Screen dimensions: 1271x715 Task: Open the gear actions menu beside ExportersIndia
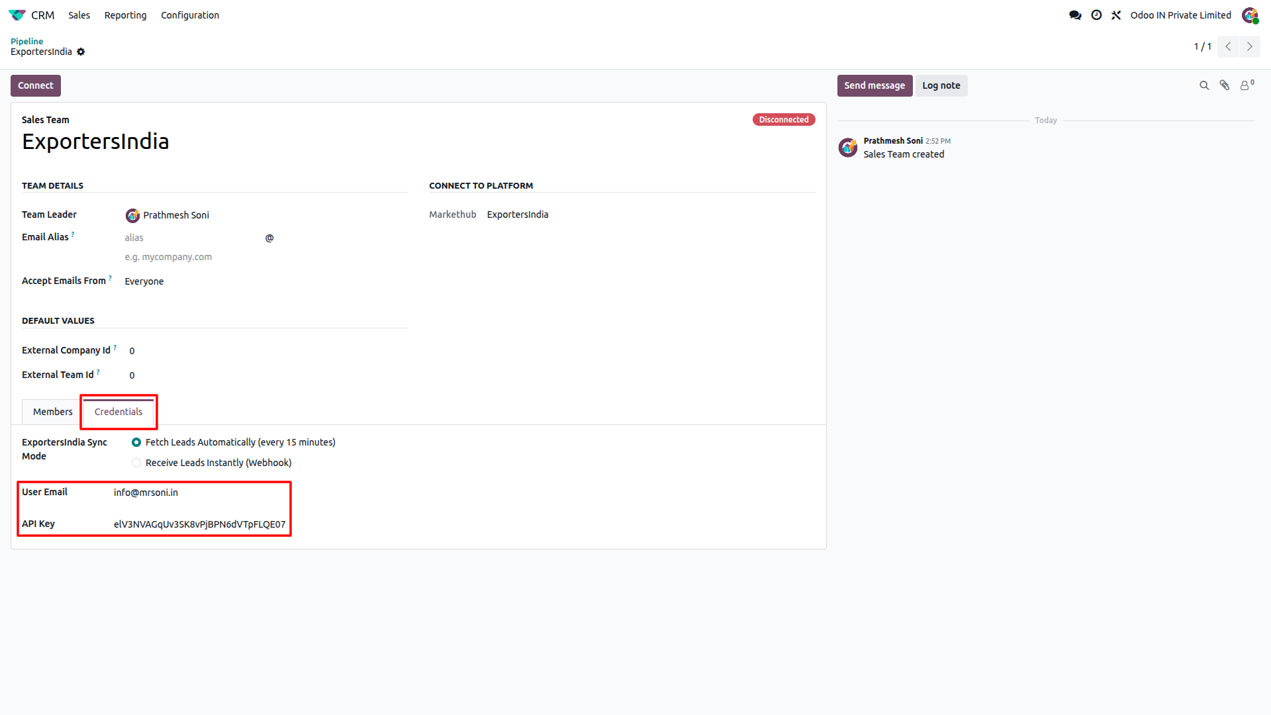click(81, 52)
